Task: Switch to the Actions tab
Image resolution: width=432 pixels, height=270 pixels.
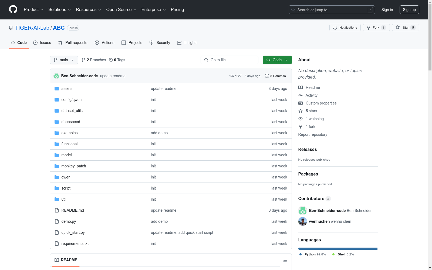Action: click(104, 43)
